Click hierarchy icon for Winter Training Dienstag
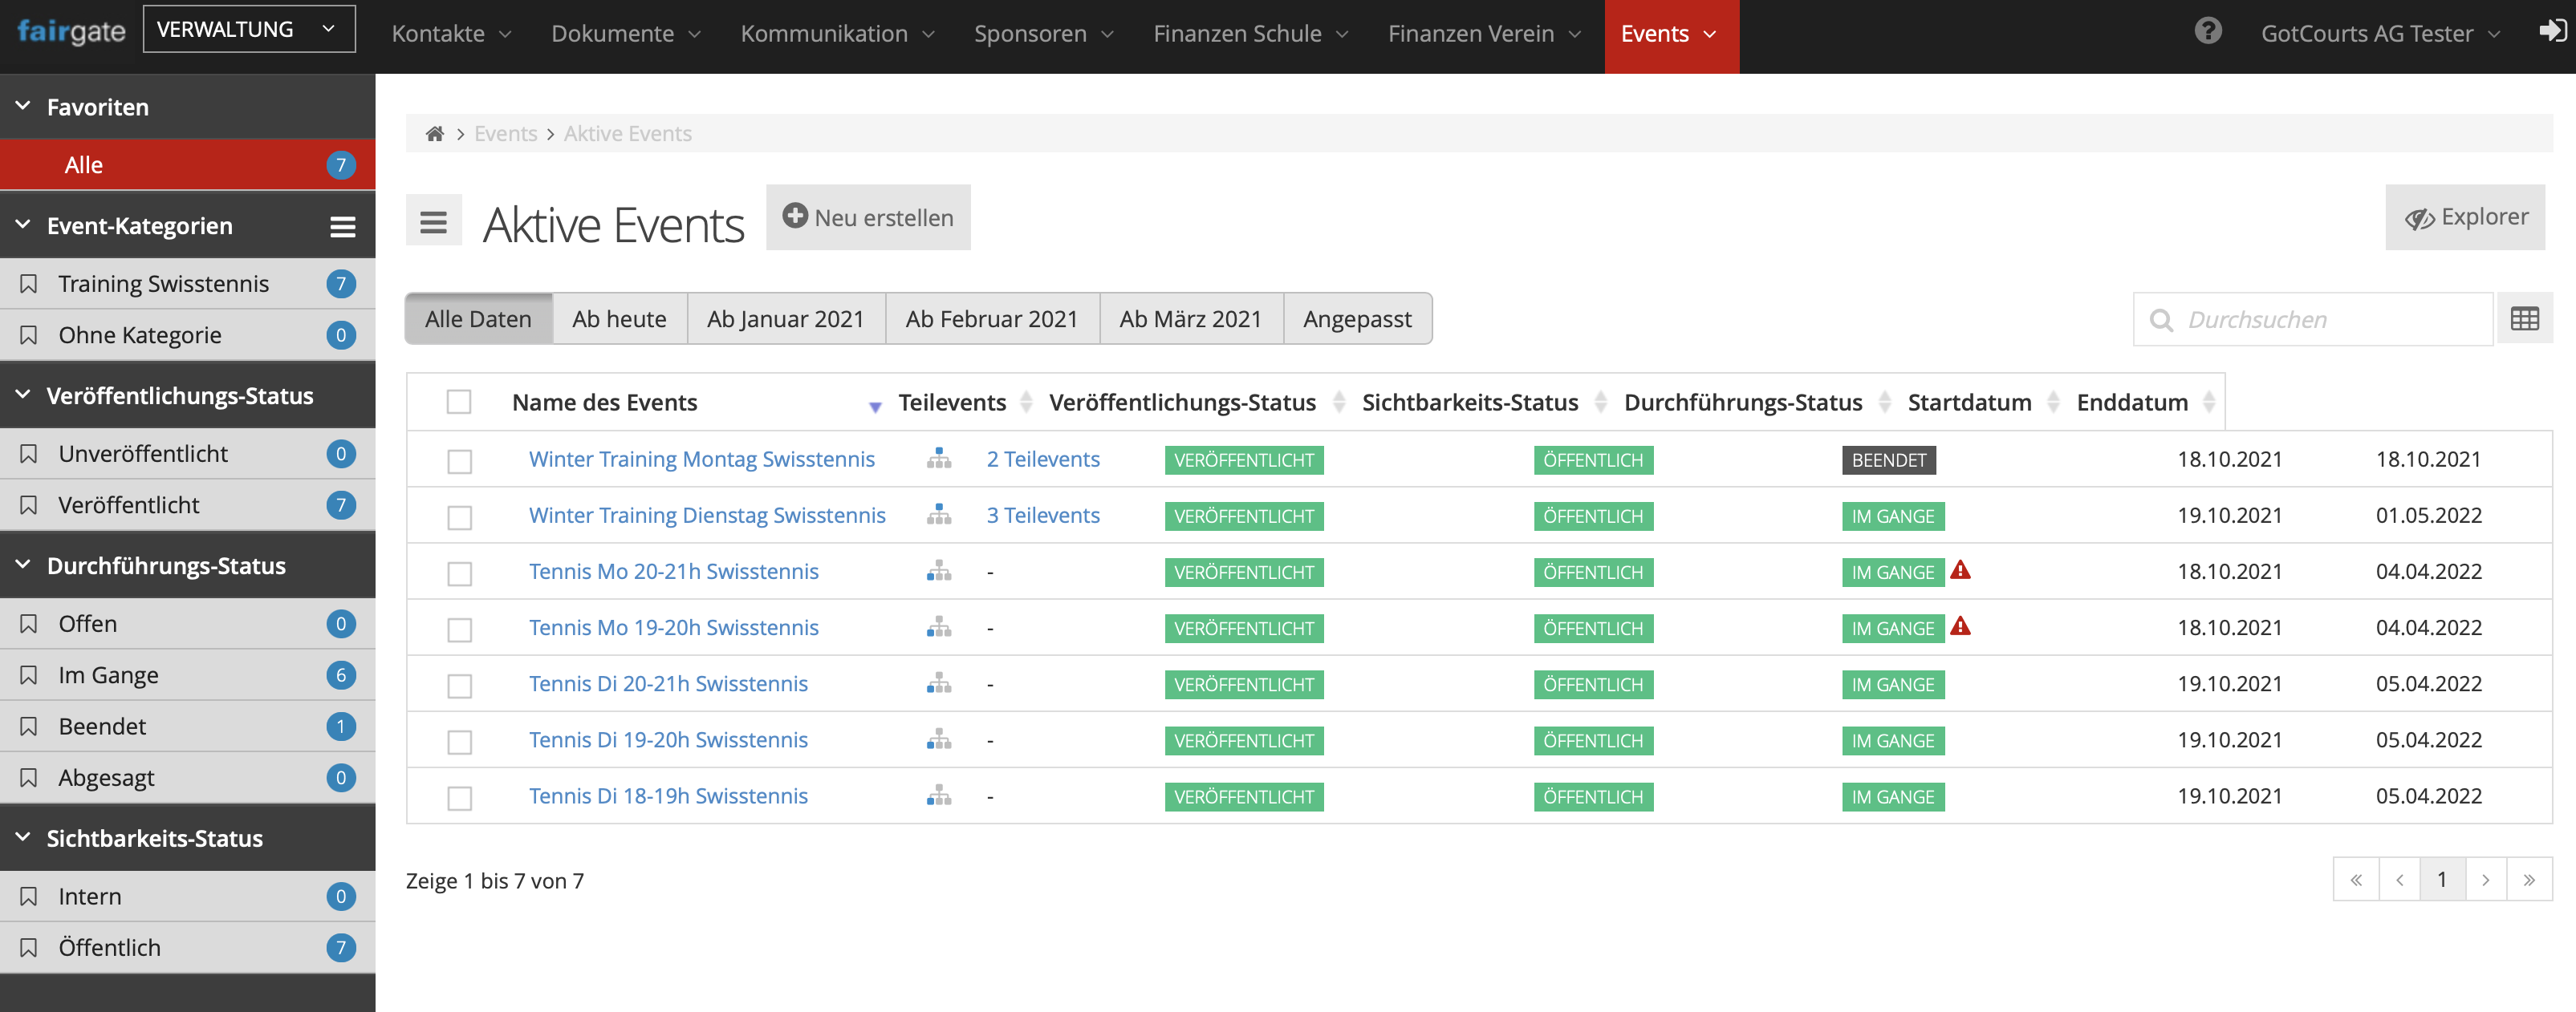The height and width of the screenshot is (1012, 2576). (938, 515)
